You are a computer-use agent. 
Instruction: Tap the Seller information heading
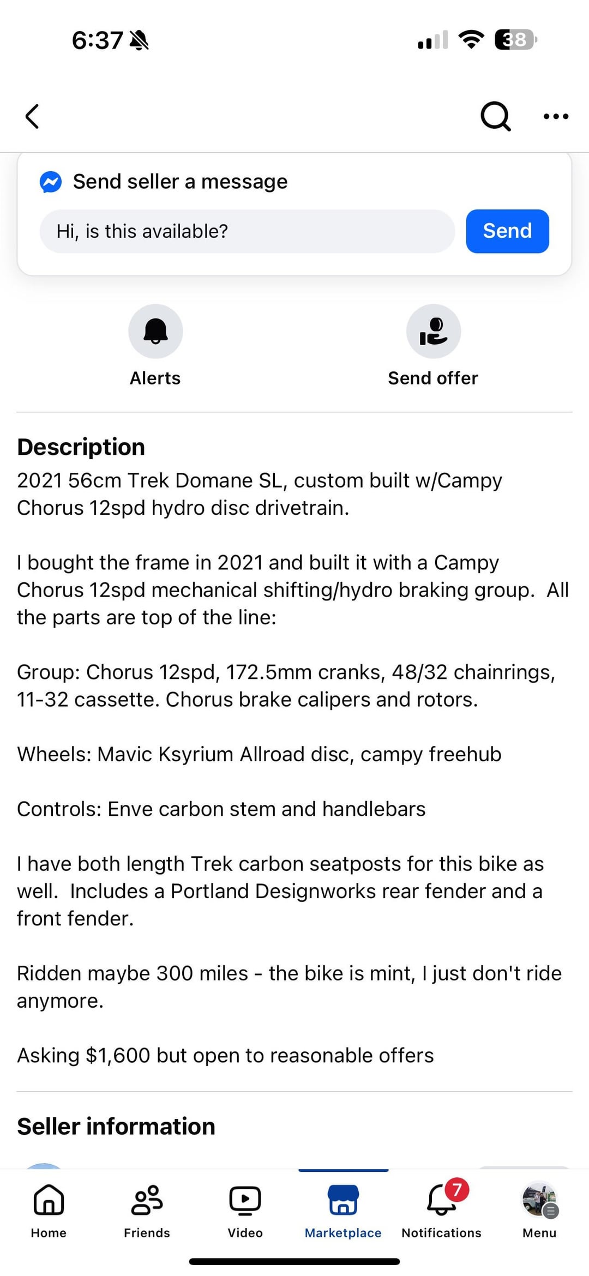click(x=116, y=1127)
